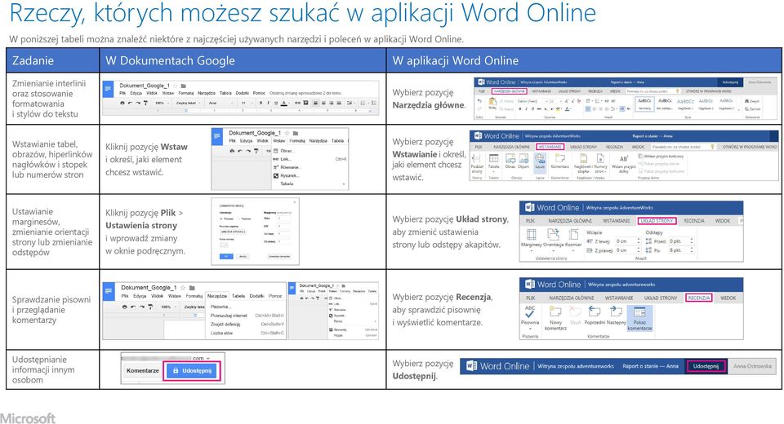Choose Rysunek... in the large Wstaw menu
784x424 pixels.
coord(290,176)
